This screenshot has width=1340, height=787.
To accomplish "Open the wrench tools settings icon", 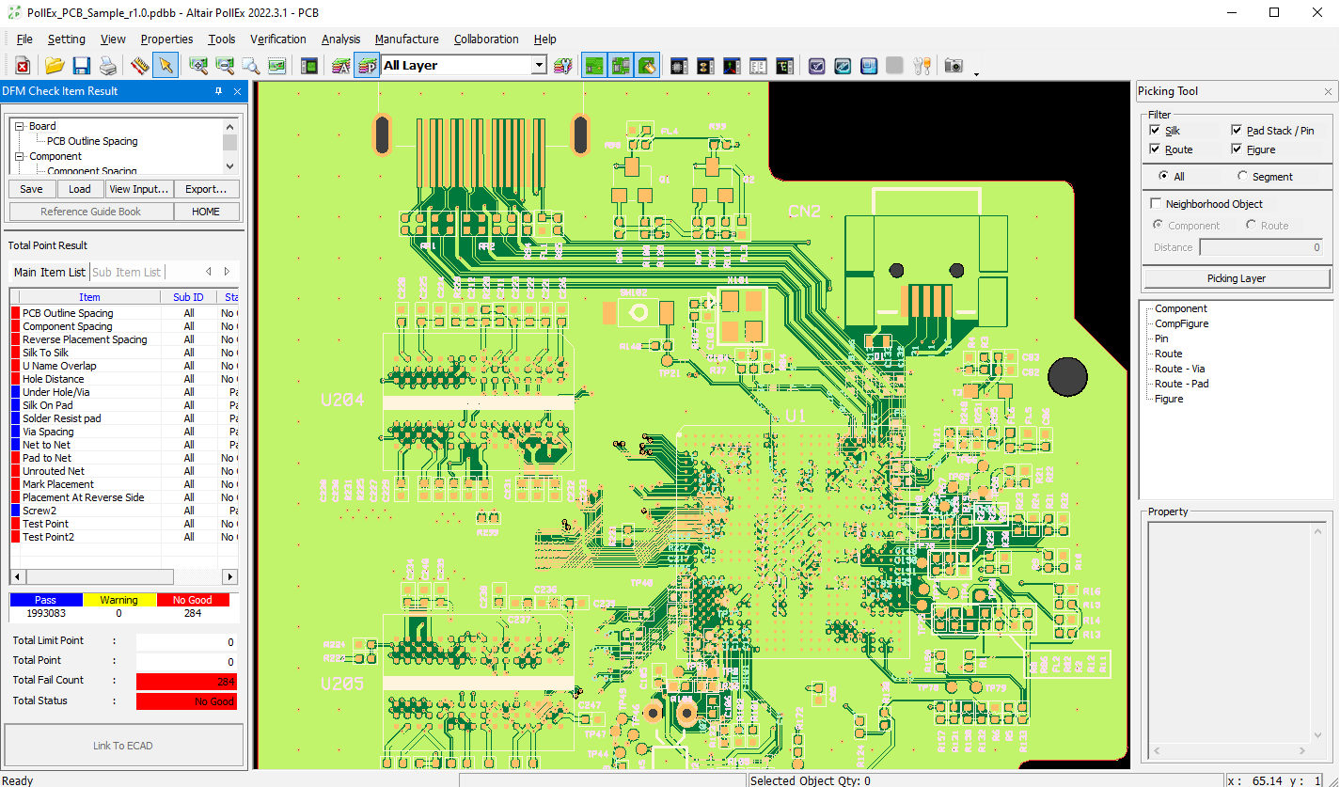I will 922,66.
